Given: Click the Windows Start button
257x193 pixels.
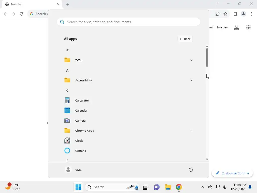Looking at the screenshot, I should point(78,187).
